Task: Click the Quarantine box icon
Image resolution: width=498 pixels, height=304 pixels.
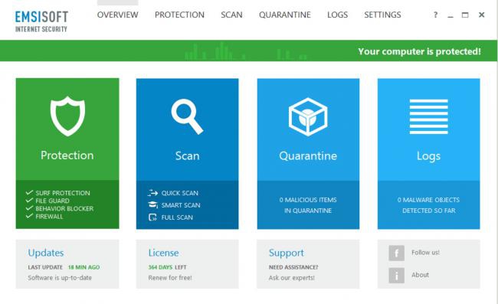Action: pos(308,117)
